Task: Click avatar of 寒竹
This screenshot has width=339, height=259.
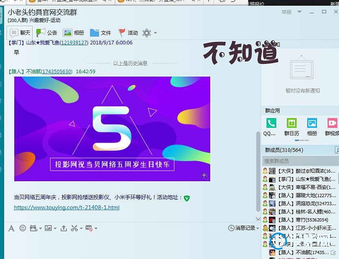Action: 272,220
